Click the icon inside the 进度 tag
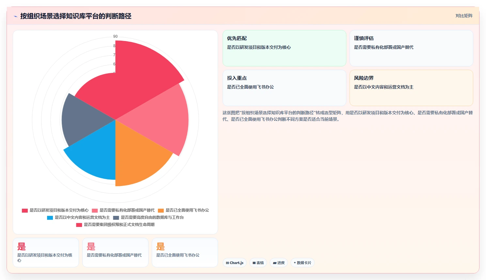 pos(275,263)
